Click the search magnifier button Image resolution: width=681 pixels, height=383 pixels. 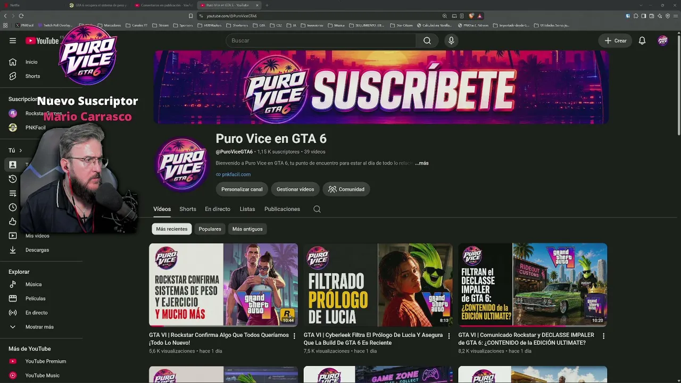click(x=427, y=40)
